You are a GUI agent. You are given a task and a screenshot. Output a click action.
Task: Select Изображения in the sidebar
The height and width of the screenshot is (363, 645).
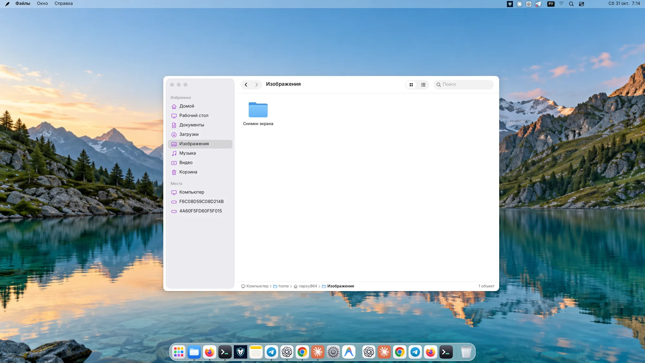point(200,144)
